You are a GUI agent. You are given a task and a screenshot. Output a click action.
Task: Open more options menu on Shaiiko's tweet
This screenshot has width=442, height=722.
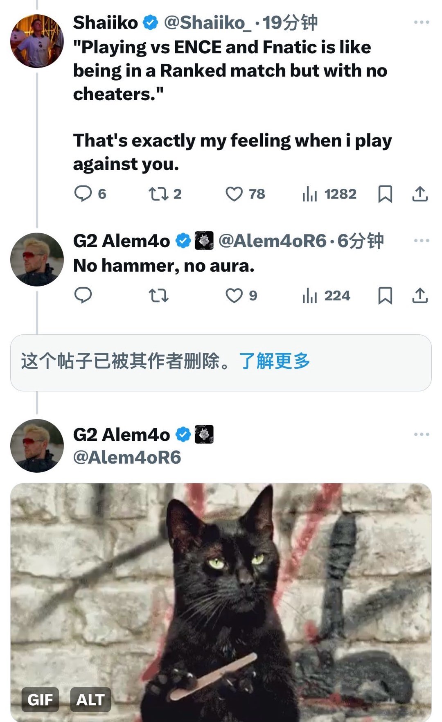422,22
